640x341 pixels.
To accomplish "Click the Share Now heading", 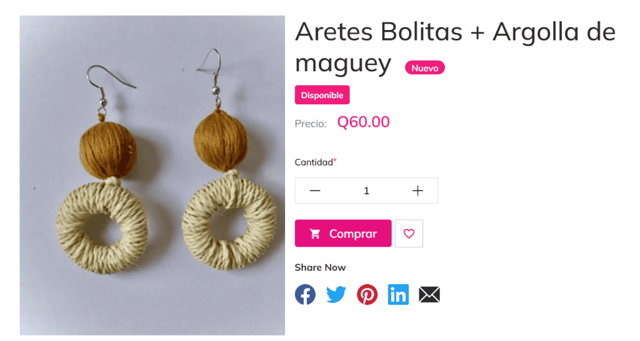I will [x=320, y=267].
